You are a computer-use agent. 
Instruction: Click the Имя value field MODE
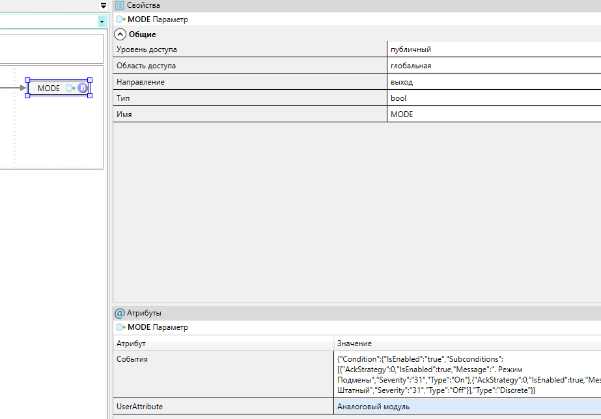click(401, 115)
